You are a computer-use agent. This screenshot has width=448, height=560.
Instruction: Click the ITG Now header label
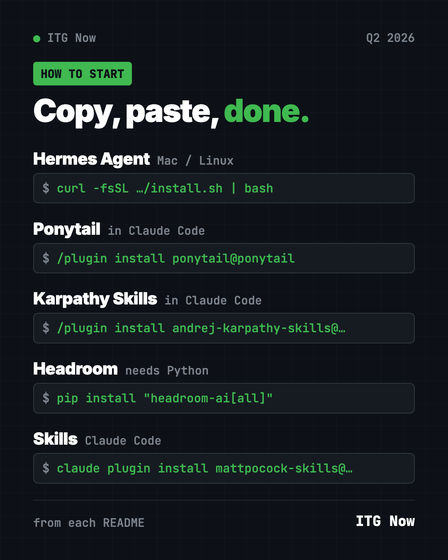71,38
